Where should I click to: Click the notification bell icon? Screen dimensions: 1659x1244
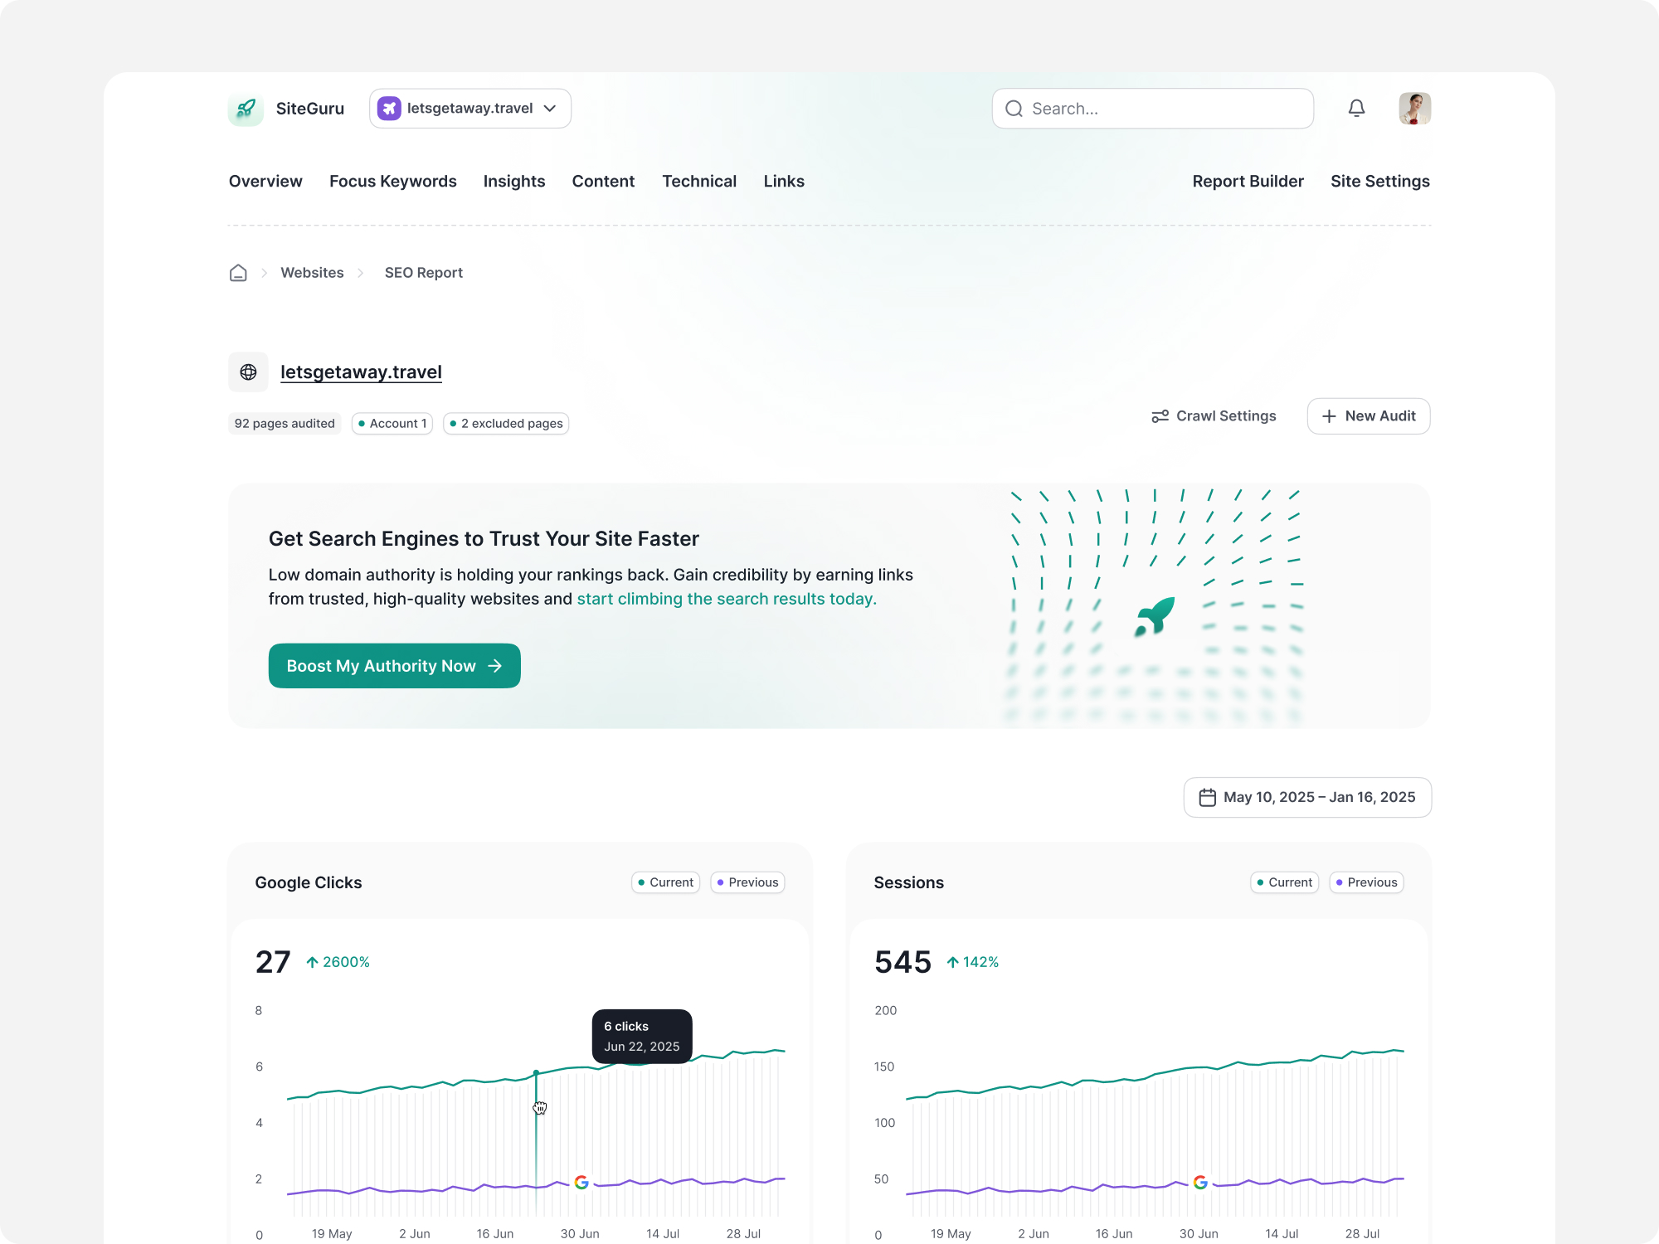[x=1356, y=109]
